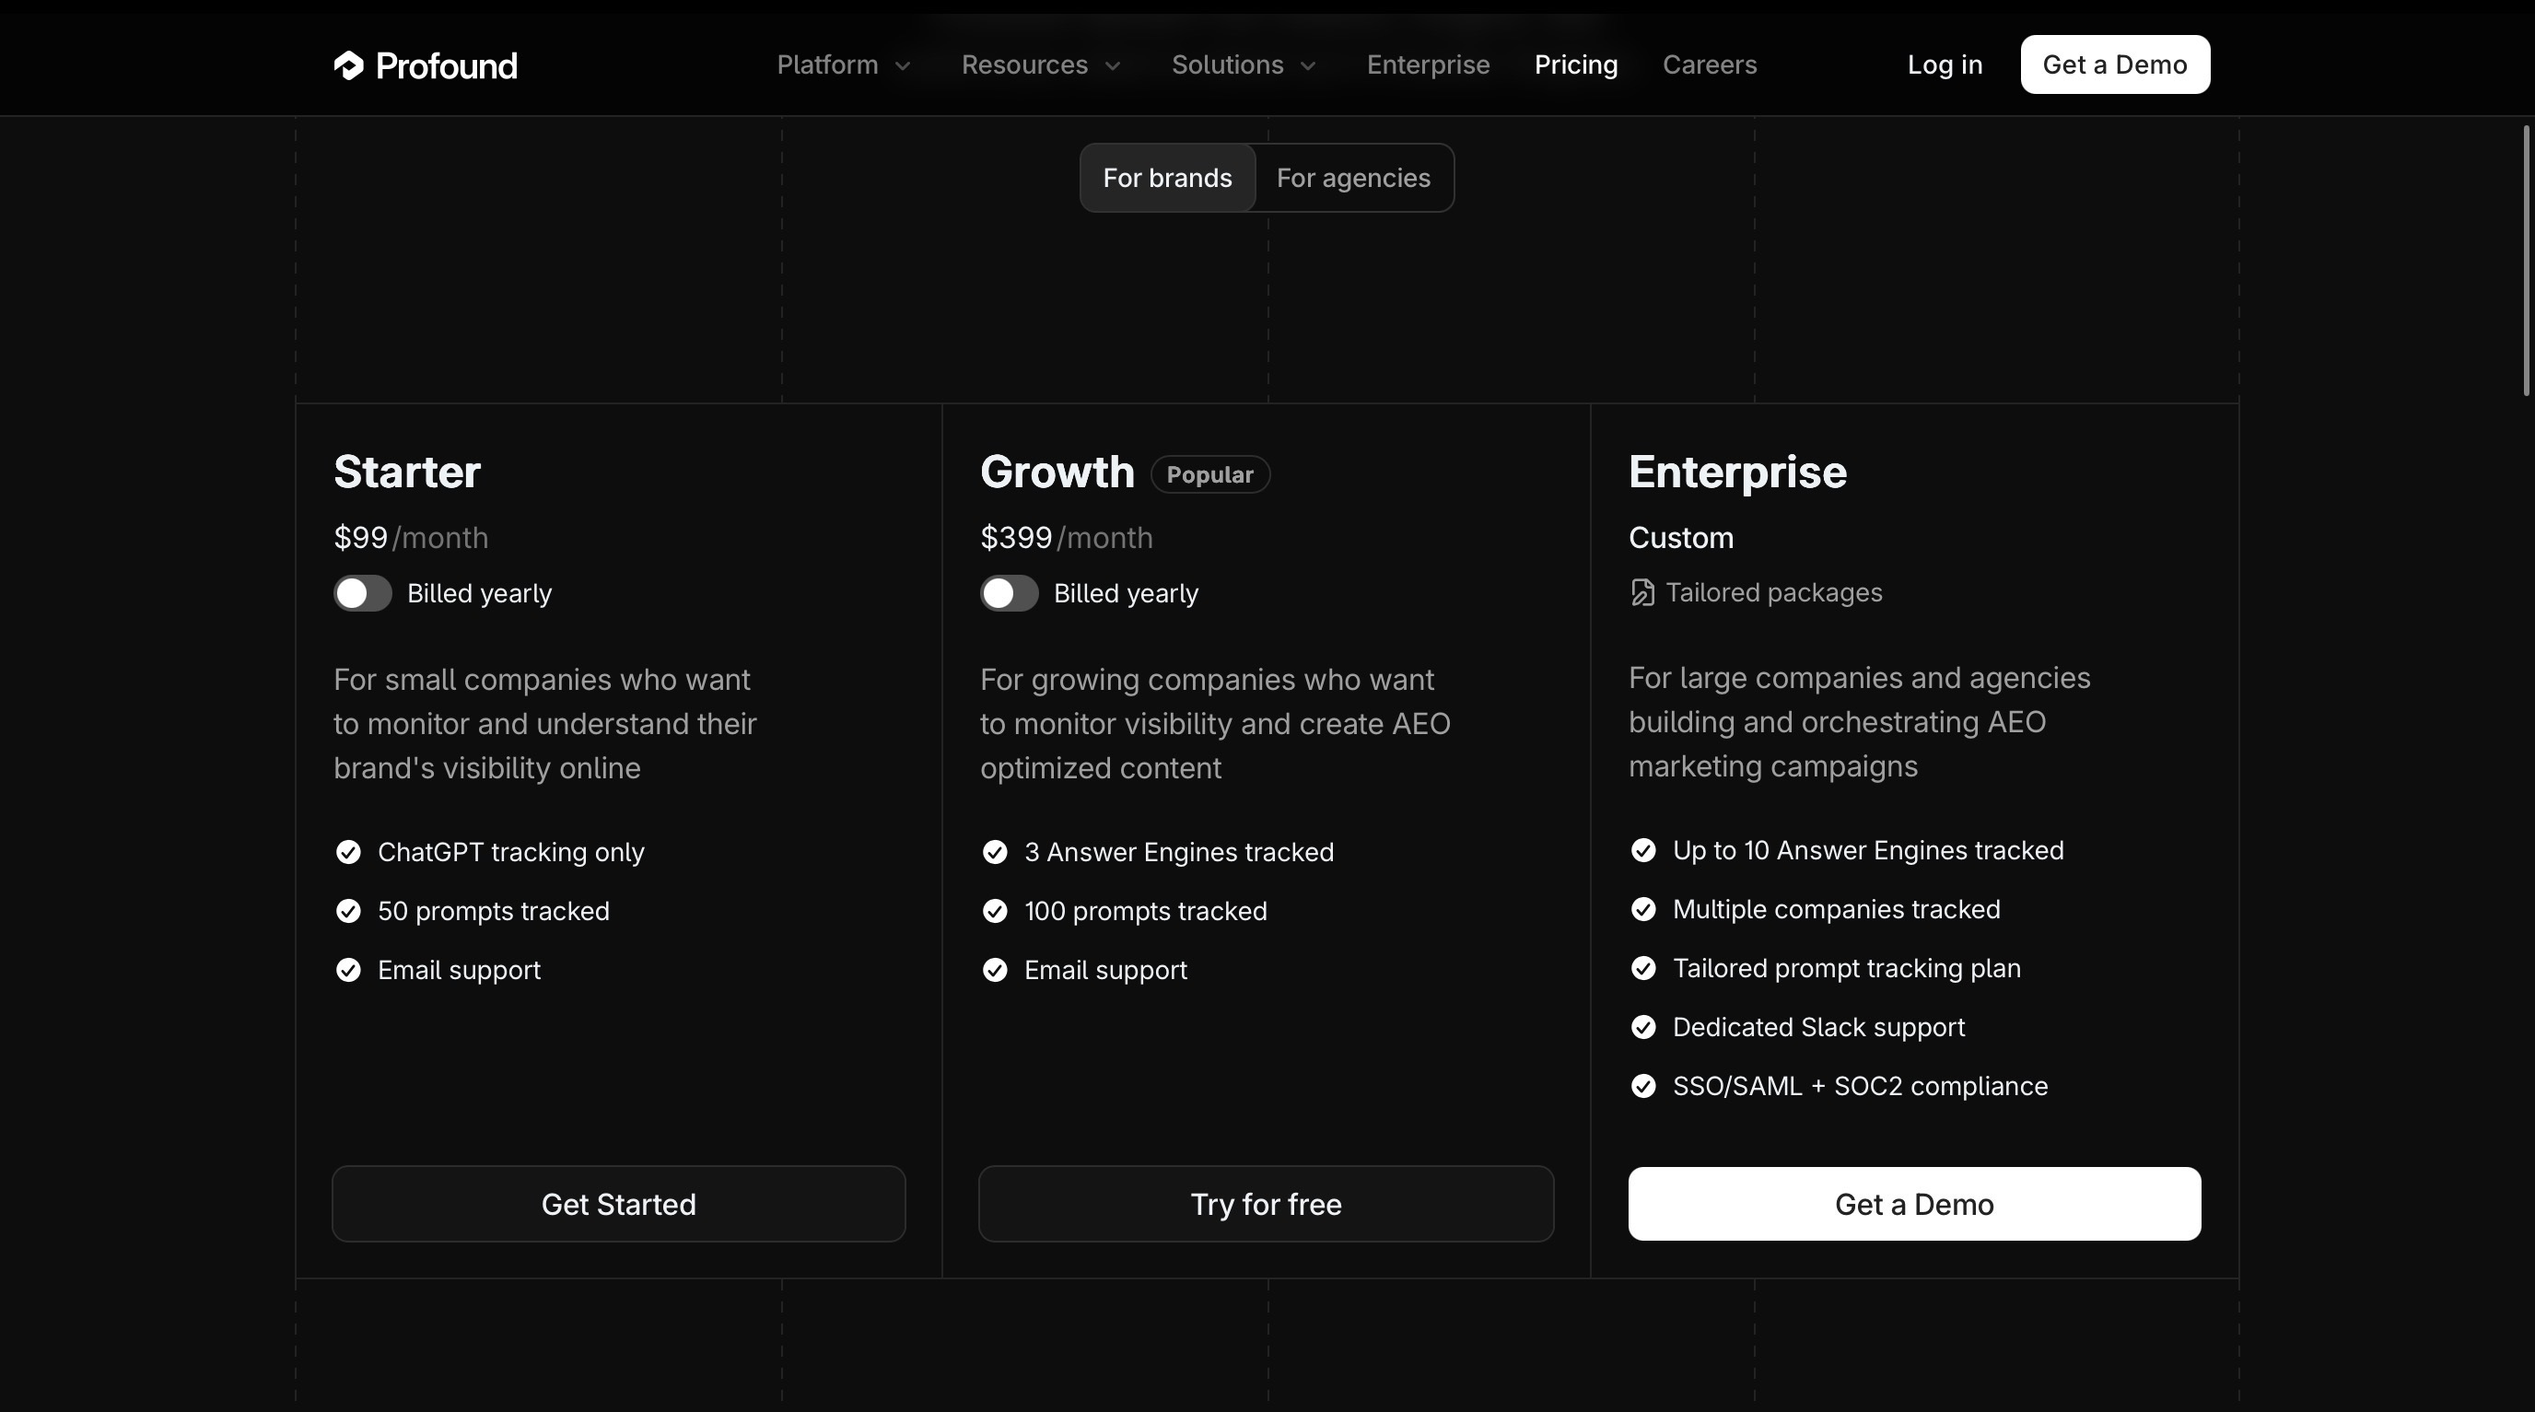Image resolution: width=2535 pixels, height=1412 pixels.
Task: Click the Multiple companies tracked text
Action: 1836,909
